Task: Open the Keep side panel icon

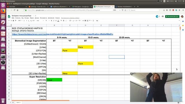Action: point(183,26)
